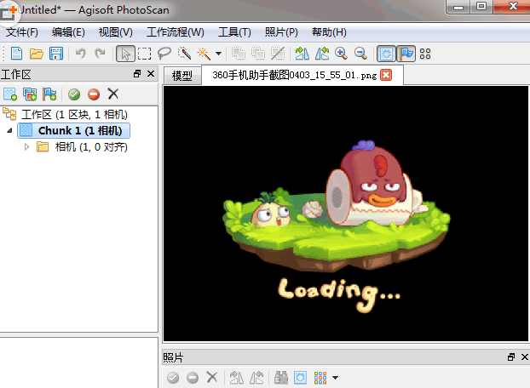
Task: Rotate right in the 照片 panel toolbar
Action: pyautogui.click(x=256, y=378)
